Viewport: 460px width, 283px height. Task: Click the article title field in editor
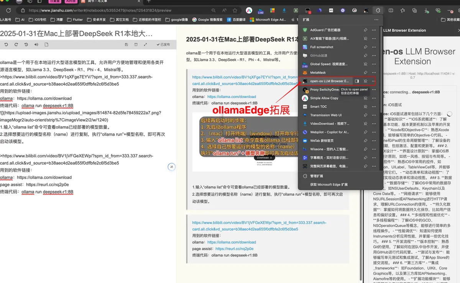(77, 34)
